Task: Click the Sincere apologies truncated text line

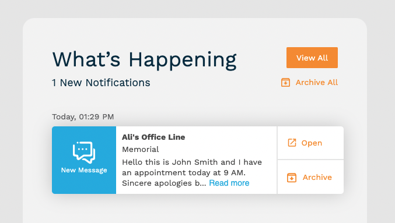Action: 164,183
